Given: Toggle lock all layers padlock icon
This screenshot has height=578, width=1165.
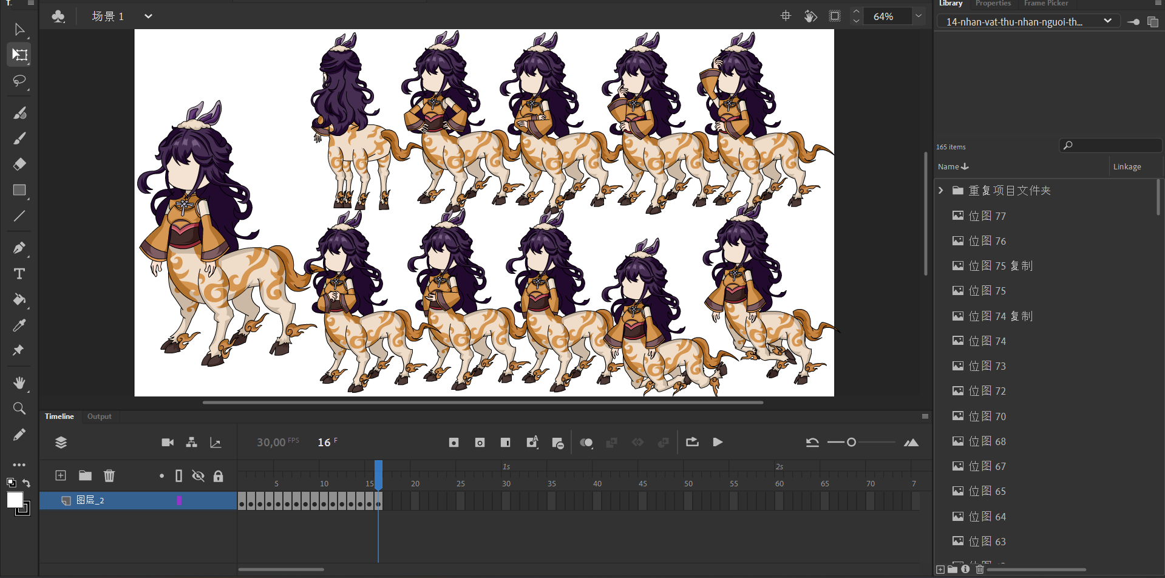Looking at the screenshot, I should pos(218,476).
